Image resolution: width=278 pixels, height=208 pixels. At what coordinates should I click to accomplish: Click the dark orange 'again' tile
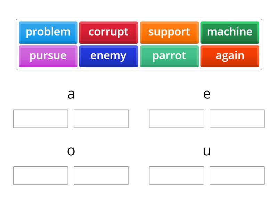[230, 56]
